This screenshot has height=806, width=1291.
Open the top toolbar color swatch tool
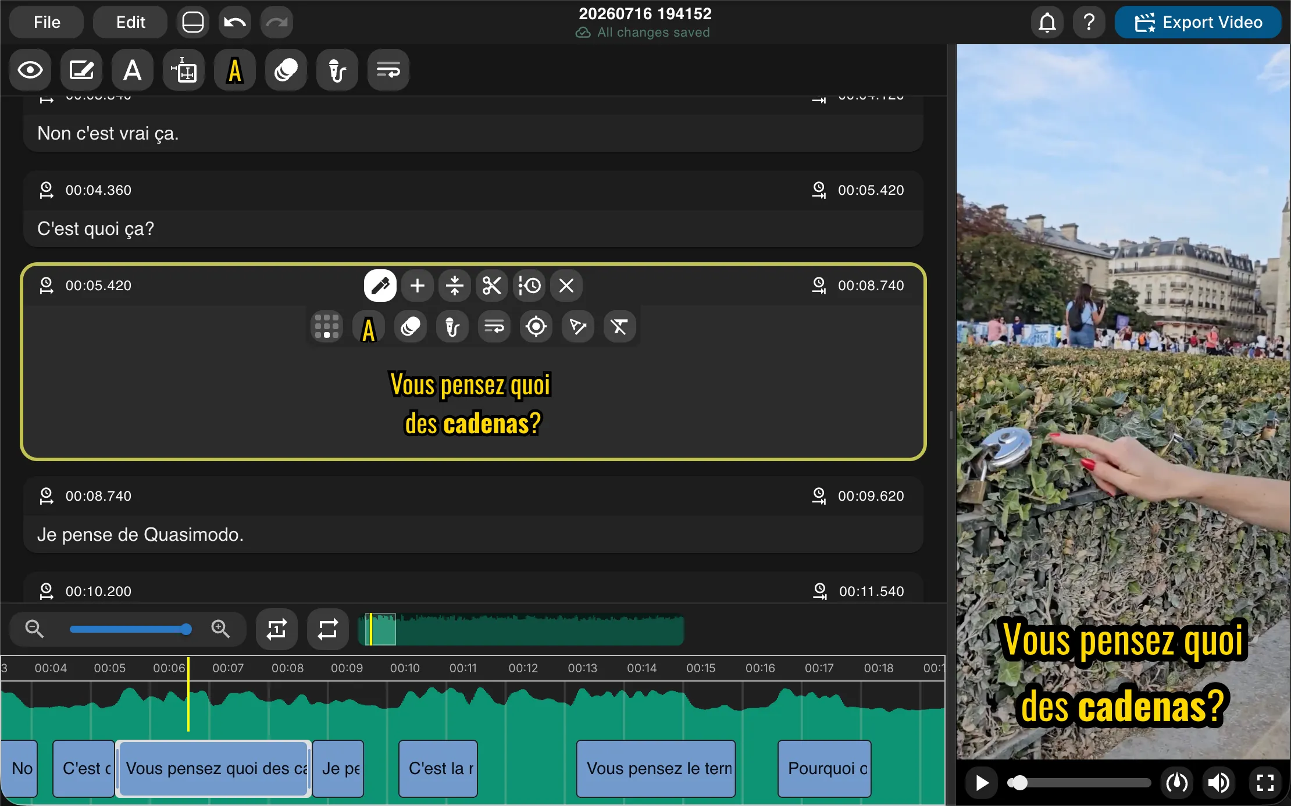[286, 70]
